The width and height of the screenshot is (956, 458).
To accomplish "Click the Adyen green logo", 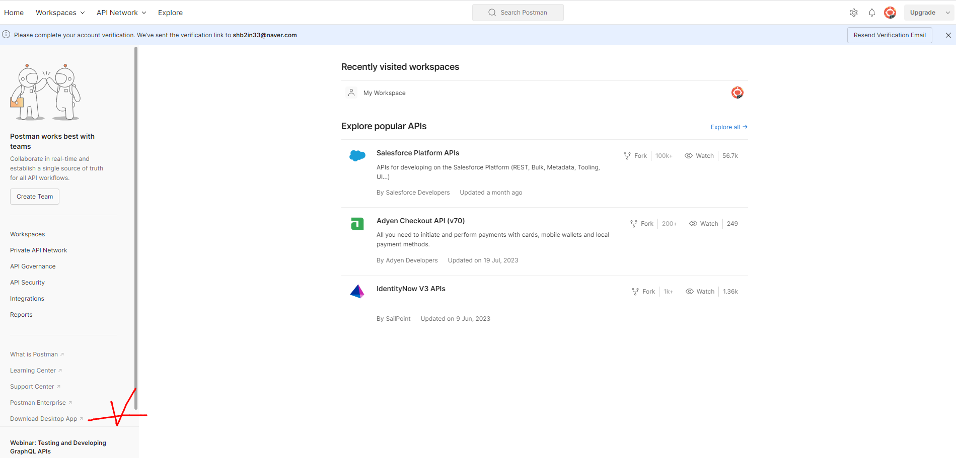I will click(357, 224).
